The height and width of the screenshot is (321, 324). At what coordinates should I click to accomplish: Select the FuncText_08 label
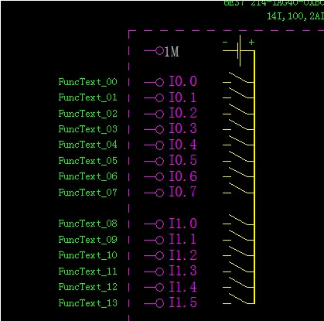point(87,224)
